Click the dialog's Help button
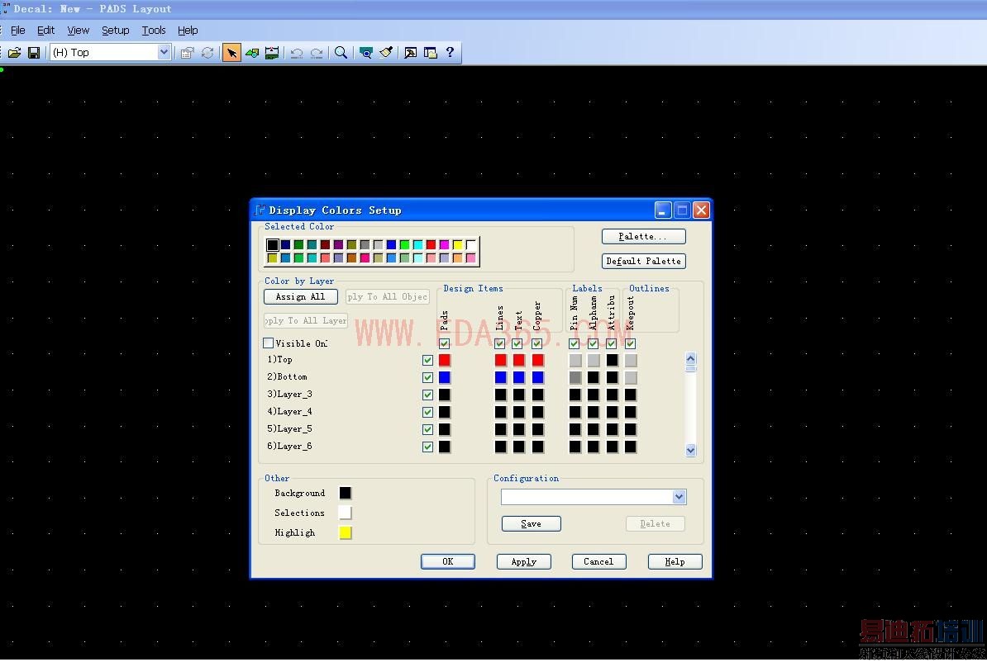 pyautogui.click(x=675, y=561)
